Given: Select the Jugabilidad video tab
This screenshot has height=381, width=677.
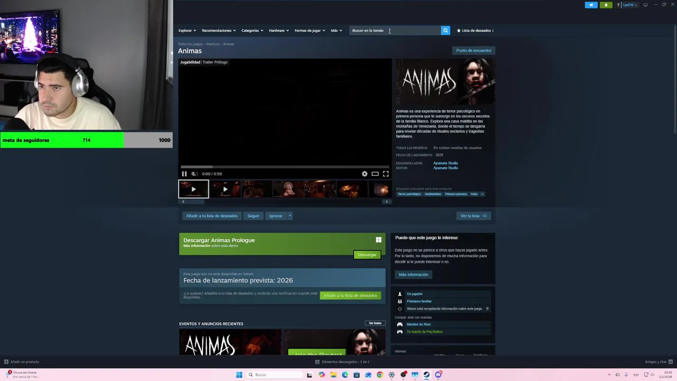Looking at the screenshot, I should (x=190, y=62).
